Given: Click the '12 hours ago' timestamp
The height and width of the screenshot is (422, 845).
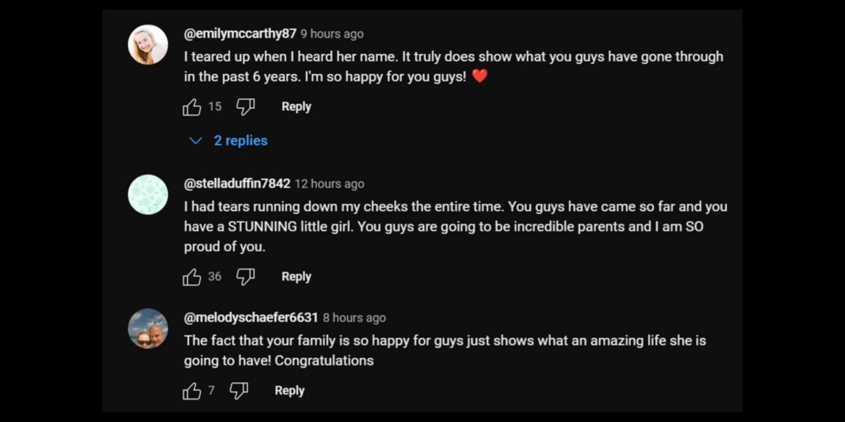Looking at the screenshot, I should tap(329, 184).
